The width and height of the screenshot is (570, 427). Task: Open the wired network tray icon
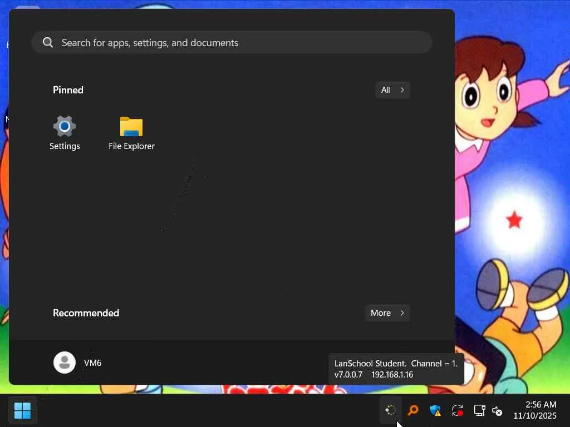point(479,410)
